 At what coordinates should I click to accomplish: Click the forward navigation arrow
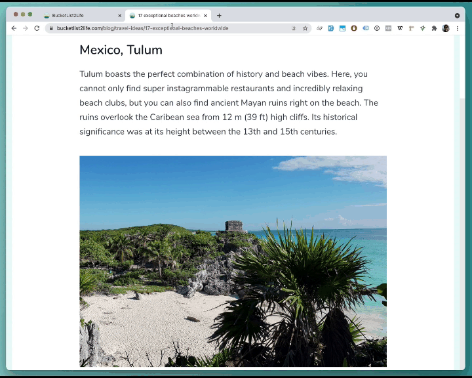[x=25, y=28]
